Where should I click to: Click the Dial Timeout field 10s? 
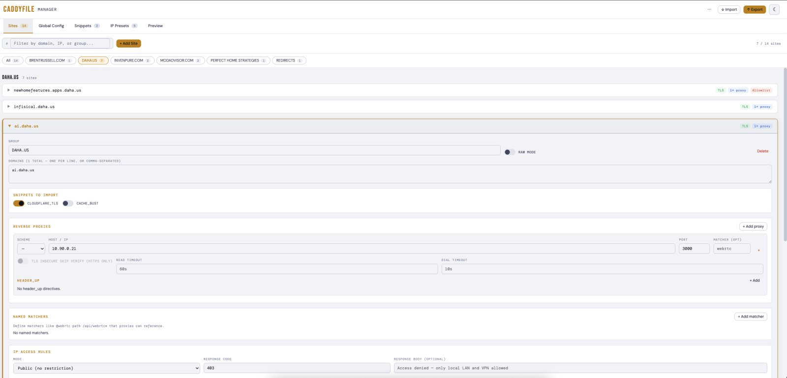[x=602, y=269]
